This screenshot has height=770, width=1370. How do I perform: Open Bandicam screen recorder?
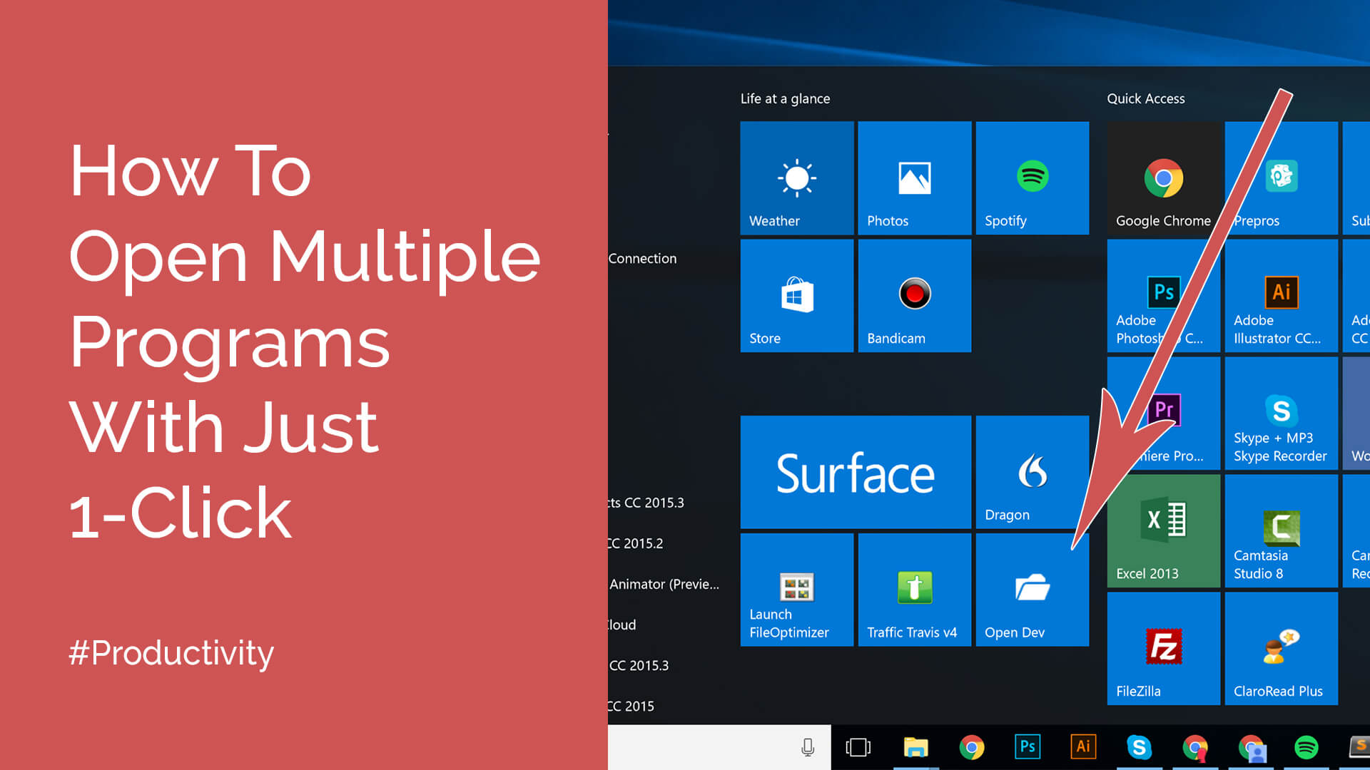point(914,294)
